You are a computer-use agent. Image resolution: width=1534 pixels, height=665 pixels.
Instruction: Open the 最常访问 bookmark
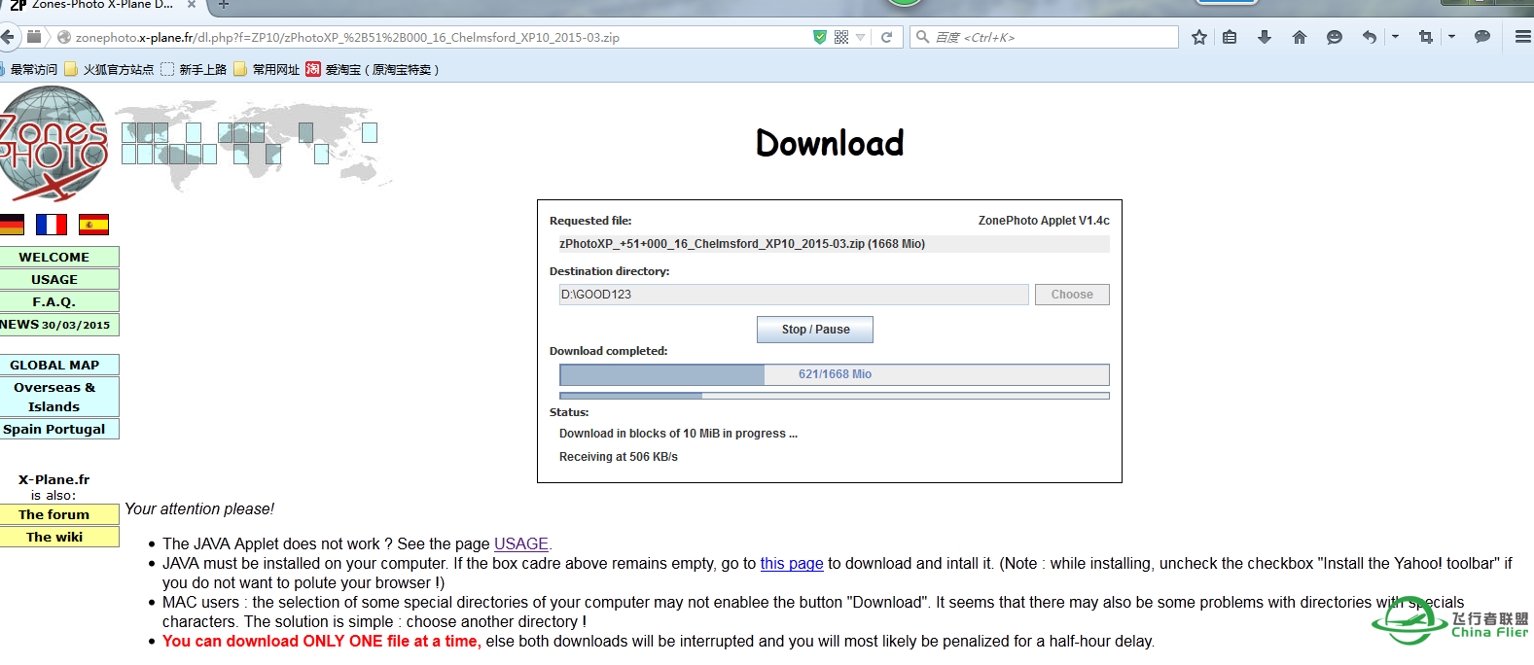click(x=29, y=70)
